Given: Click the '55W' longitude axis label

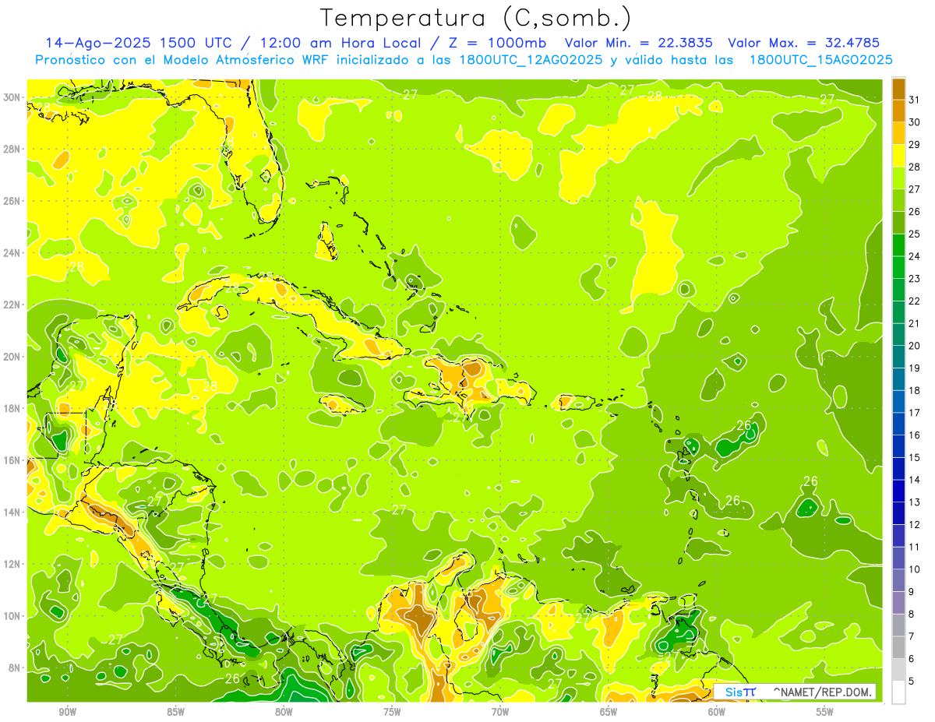Looking at the screenshot, I should pos(824,712).
